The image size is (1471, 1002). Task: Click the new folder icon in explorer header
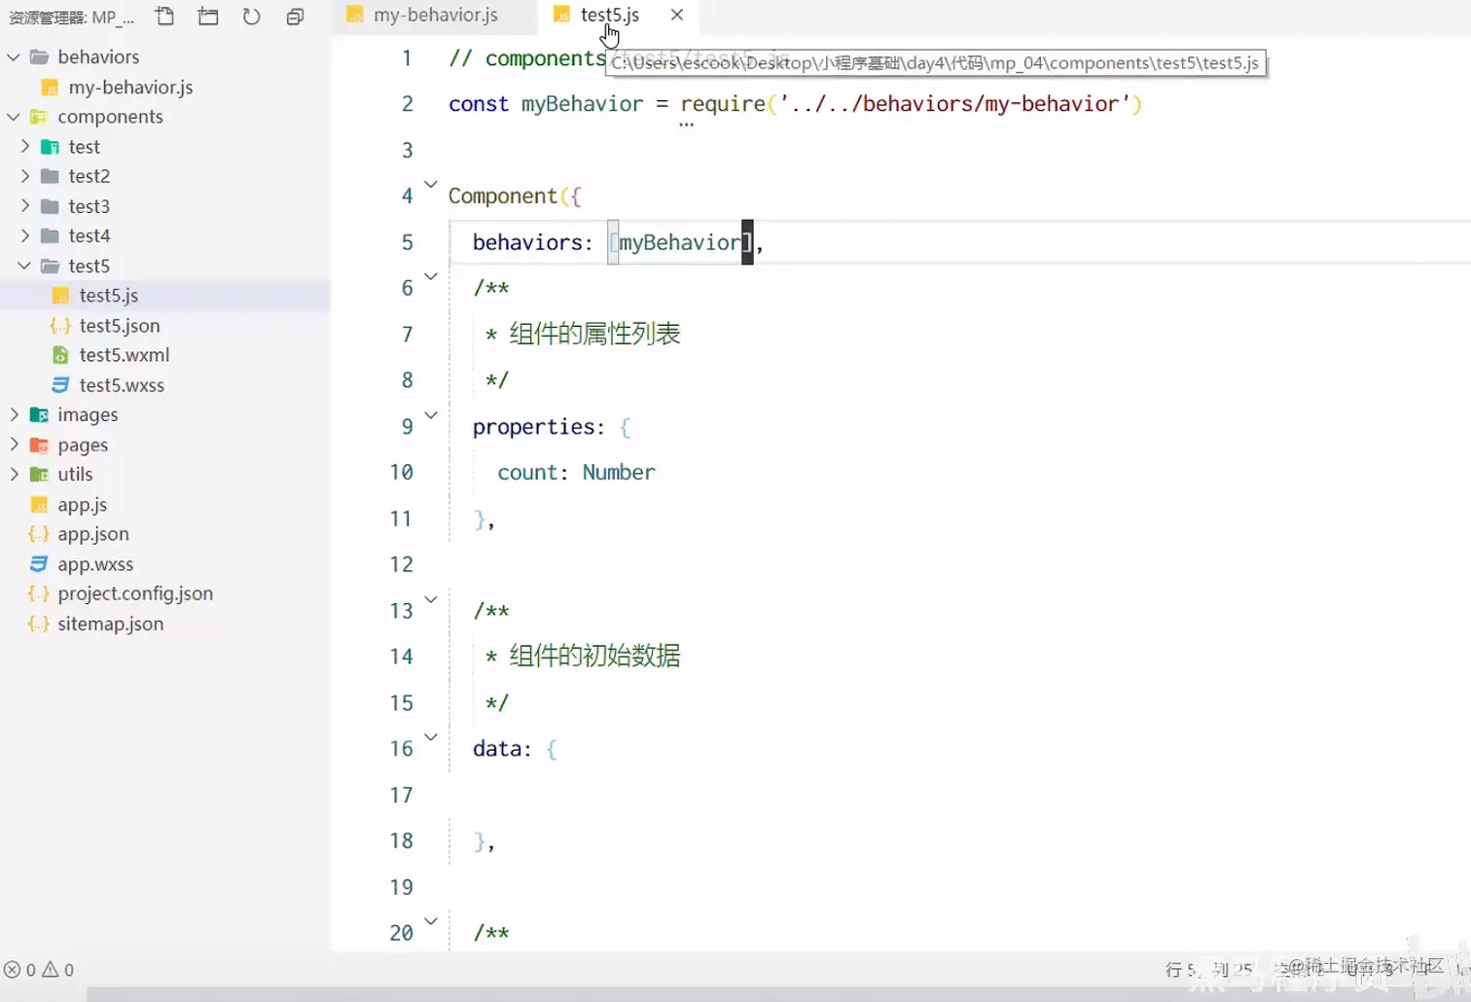click(x=208, y=17)
